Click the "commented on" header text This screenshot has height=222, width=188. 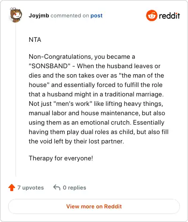[70, 16]
